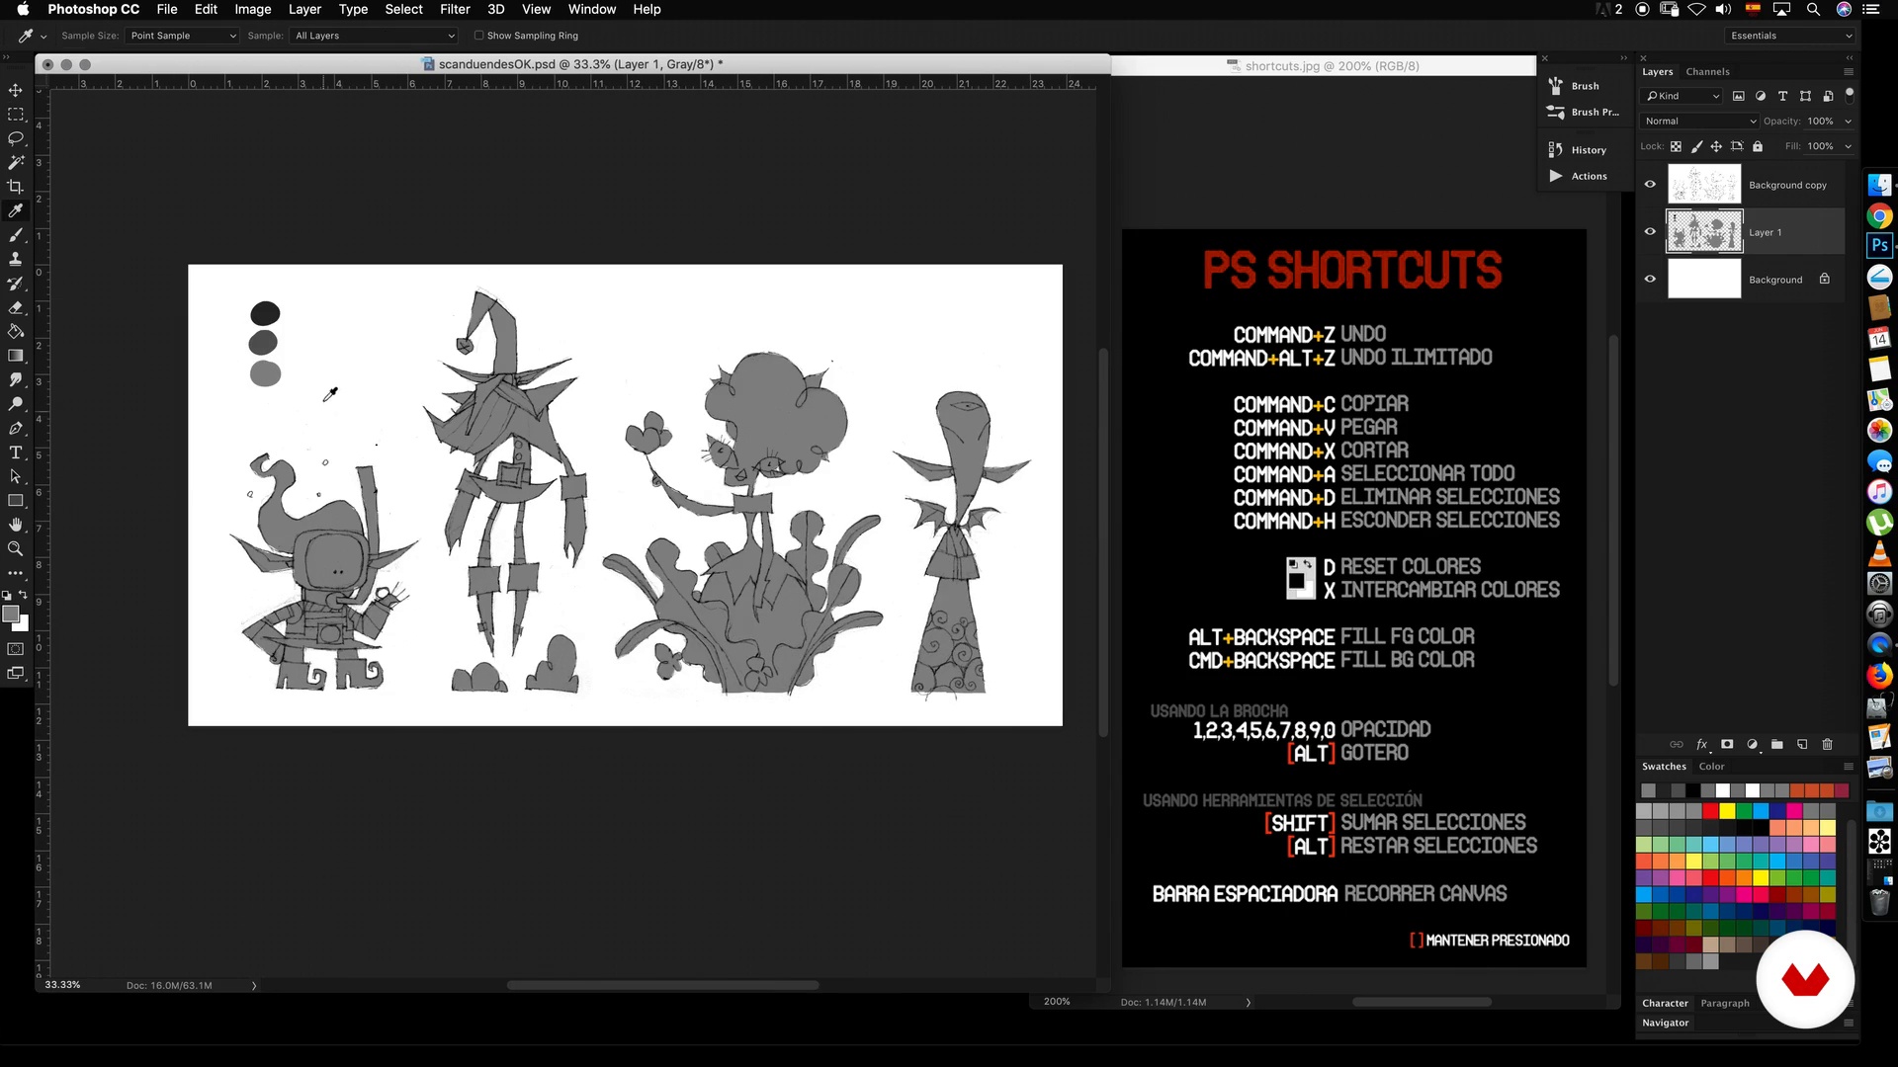Switch to the shortcuts.jpg document window
The height and width of the screenshot is (1067, 1898).
1324,66
